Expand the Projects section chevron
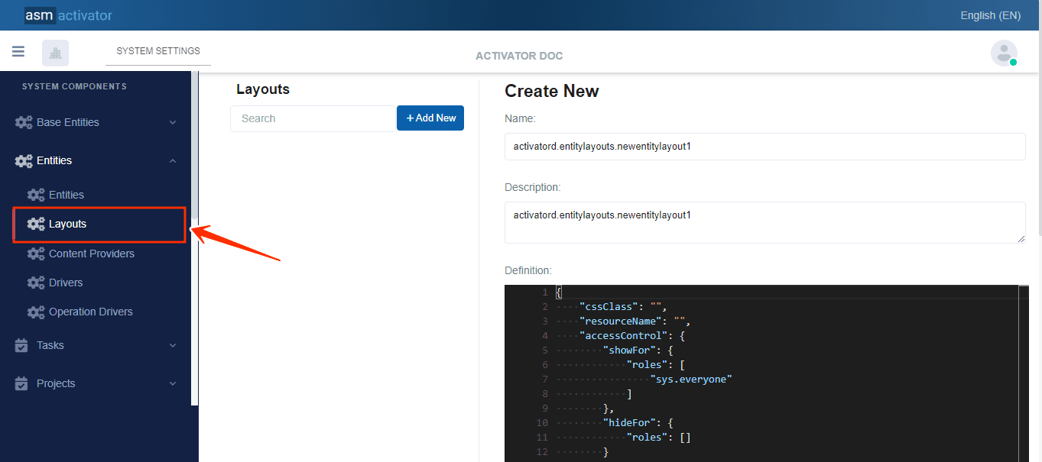The height and width of the screenshot is (462, 1042). (173, 383)
